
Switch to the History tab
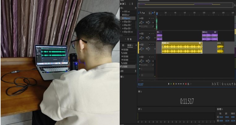129,45
